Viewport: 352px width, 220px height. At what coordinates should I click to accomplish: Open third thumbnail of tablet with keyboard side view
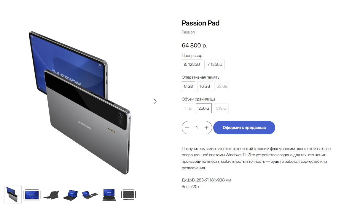tap(51, 195)
